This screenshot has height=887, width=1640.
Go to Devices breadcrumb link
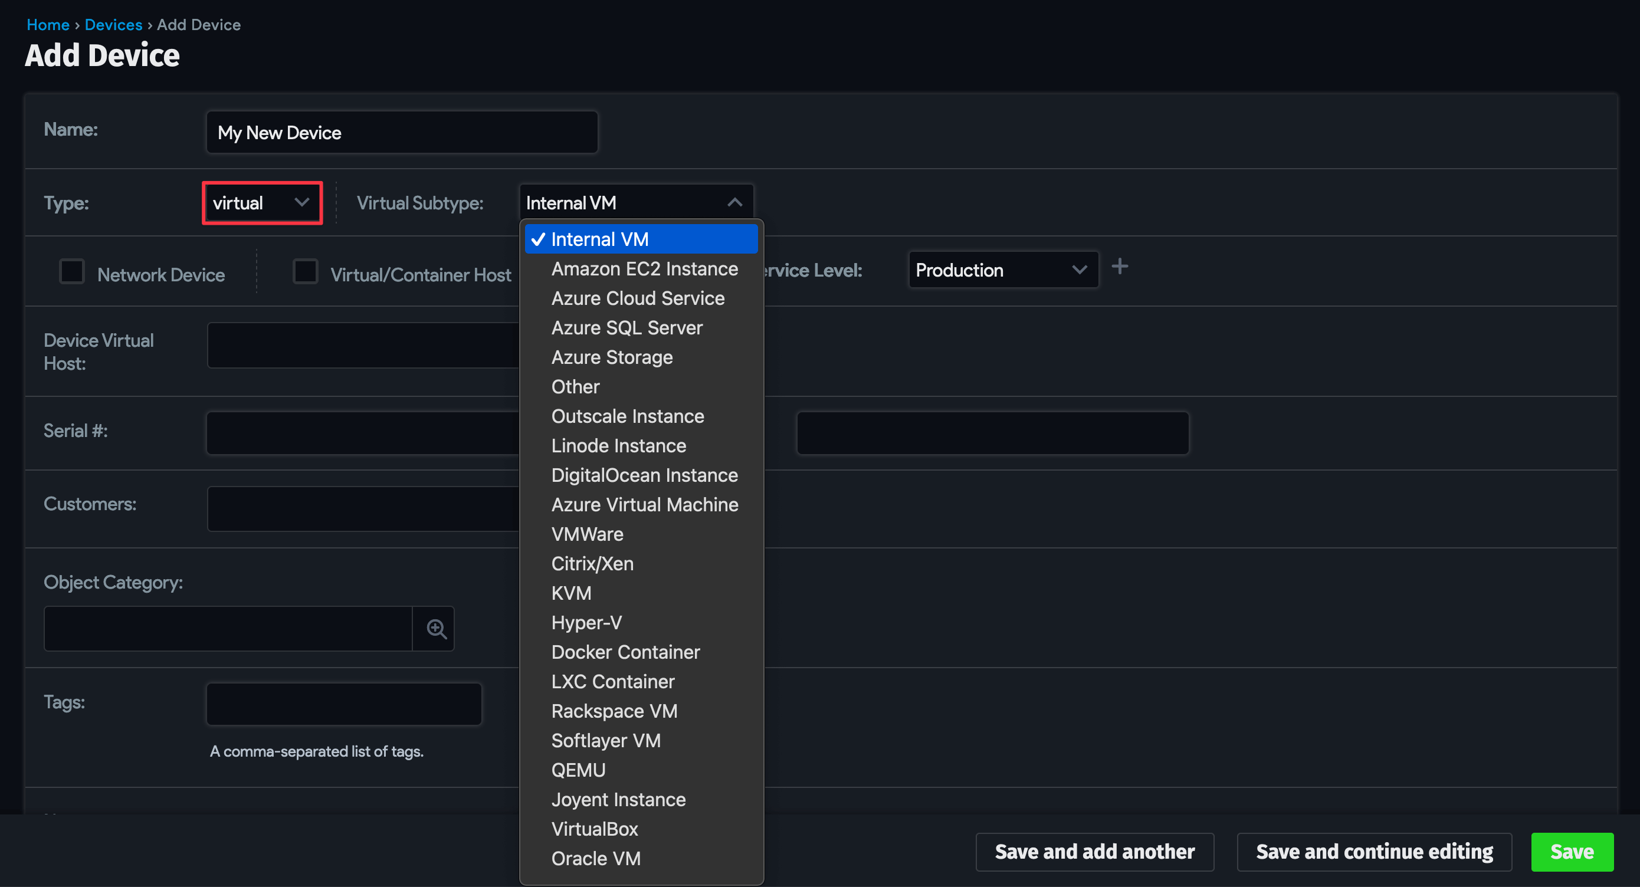[x=113, y=25]
